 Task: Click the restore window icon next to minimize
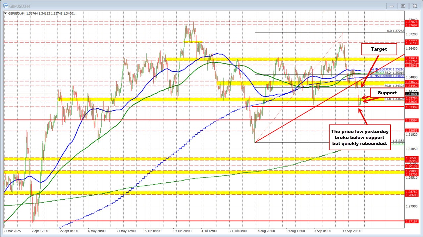click(403, 6)
